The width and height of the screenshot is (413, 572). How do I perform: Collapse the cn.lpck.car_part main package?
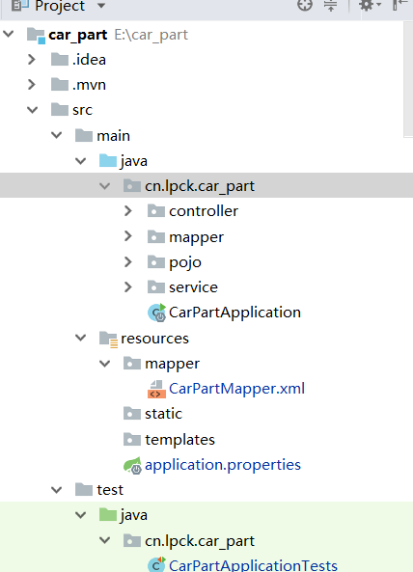(105, 186)
